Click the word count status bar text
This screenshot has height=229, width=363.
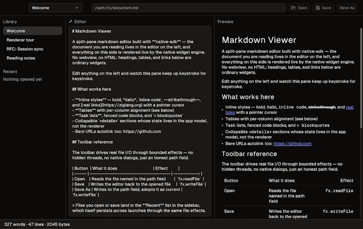click(37, 224)
